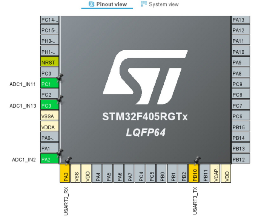The width and height of the screenshot is (264, 222).
Task: Click the STM32F405RGTx chip name
Action: 145,116
